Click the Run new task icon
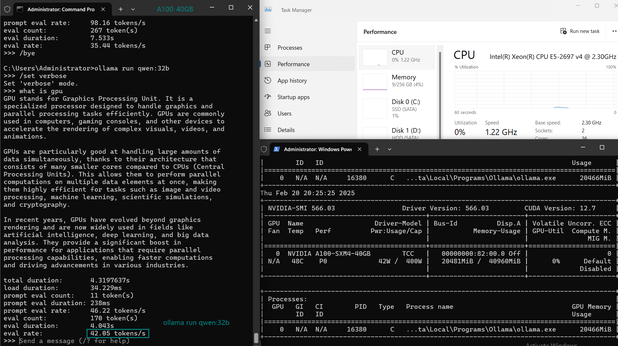The image size is (618, 346). coord(563,31)
